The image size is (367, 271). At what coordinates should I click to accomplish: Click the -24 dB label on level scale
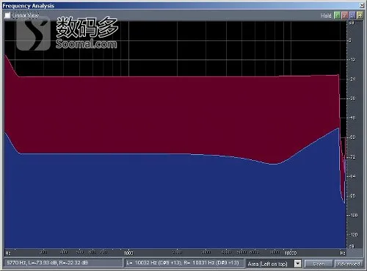coord(352,79)
